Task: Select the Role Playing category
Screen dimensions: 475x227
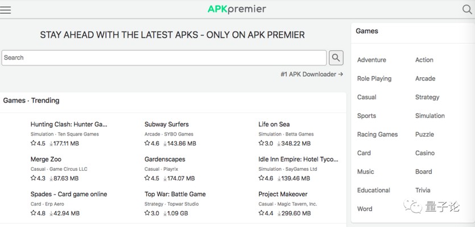Action: coord(374,79)
